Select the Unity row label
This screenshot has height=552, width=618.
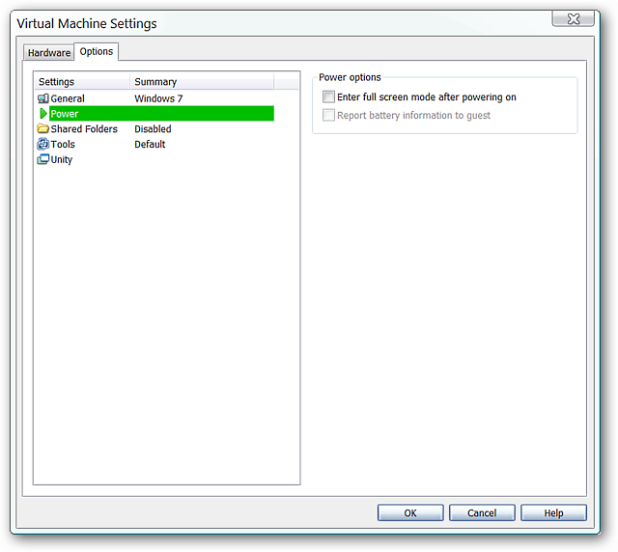[62, 159]
